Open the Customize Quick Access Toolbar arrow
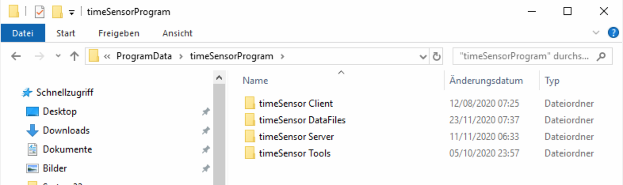 click(72, 13)
